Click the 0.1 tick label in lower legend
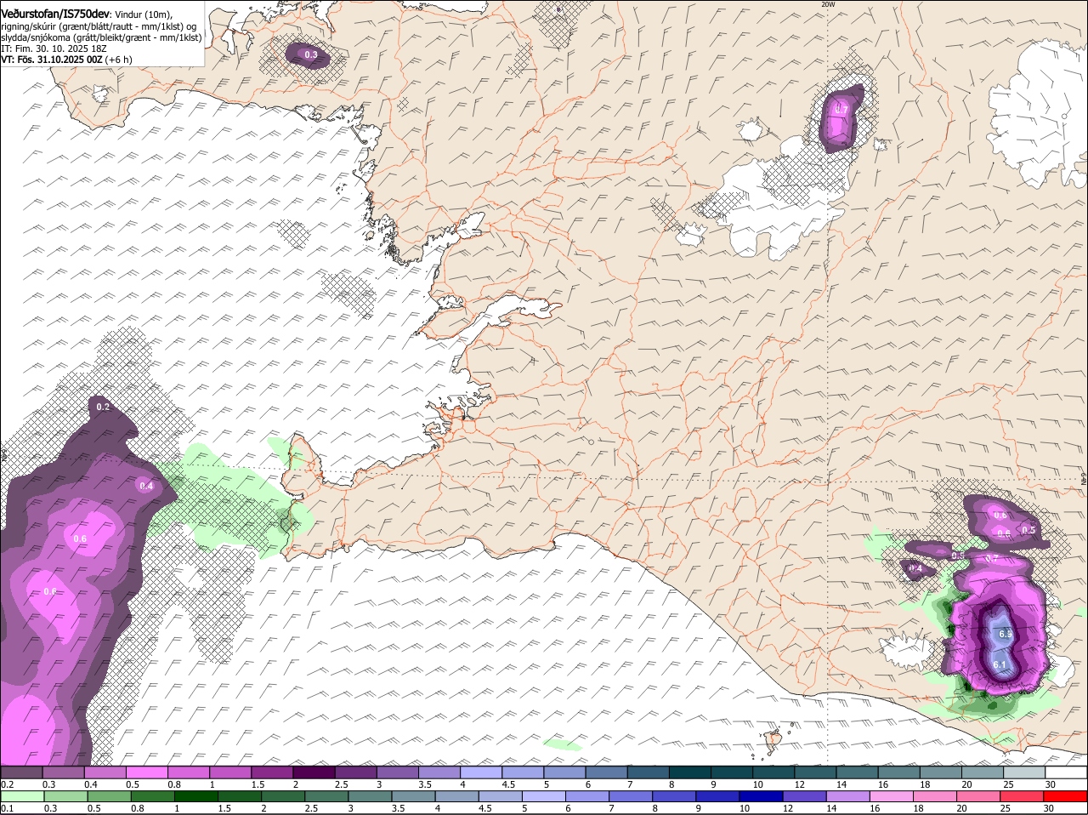Image resolution: width=1088 pixels, height=815 pixels. [7, 809]
